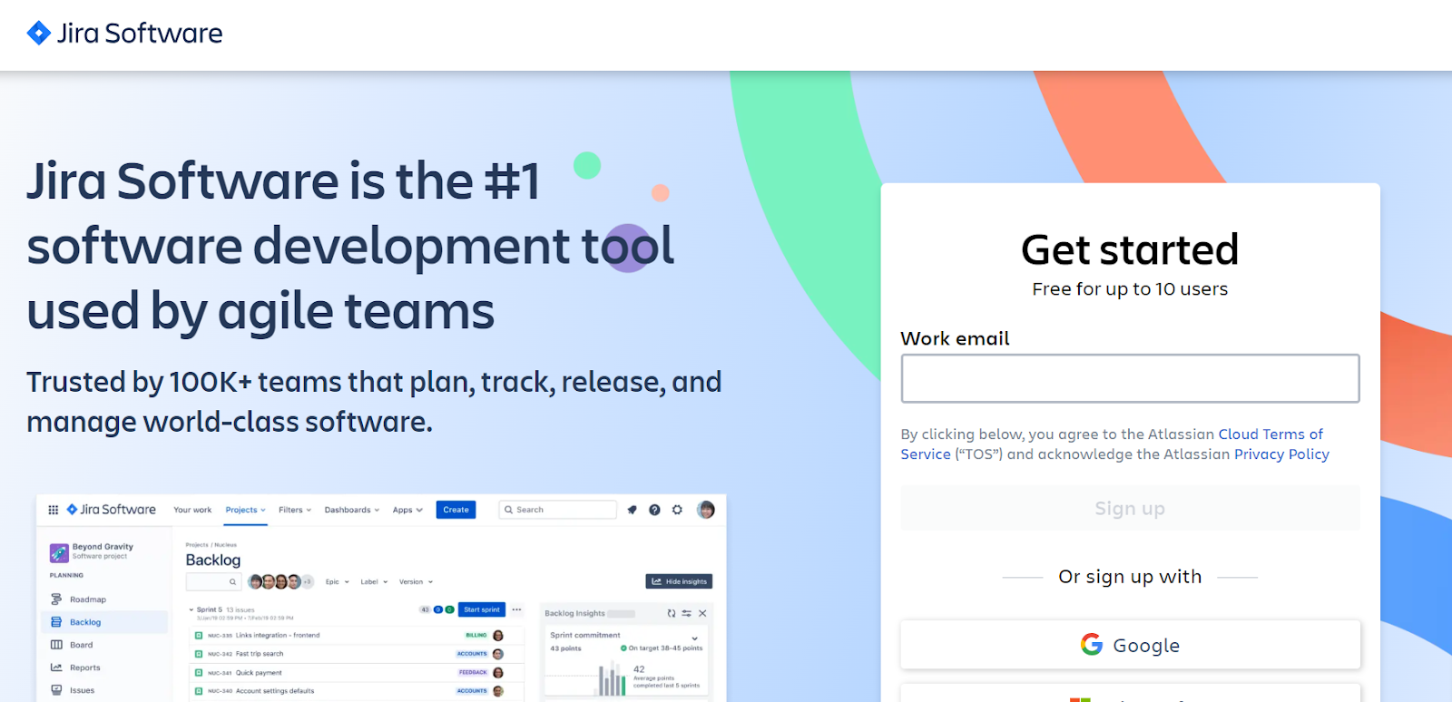Viewport: 1452px width, 702px height.
Task: Click the Sign up button
Action: pyautogui.click(x=1130, y=508)
